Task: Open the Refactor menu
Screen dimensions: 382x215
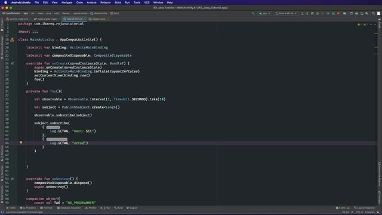Action: pos(106,2)
